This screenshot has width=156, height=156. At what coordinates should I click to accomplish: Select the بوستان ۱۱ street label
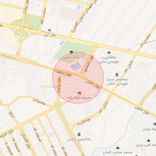click(x=83, y=122)
